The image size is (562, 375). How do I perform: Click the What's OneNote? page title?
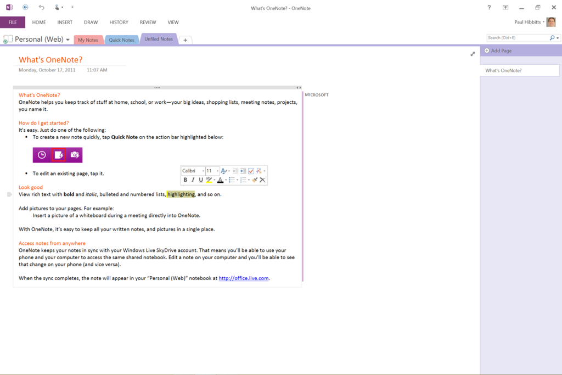pos(50,59)
